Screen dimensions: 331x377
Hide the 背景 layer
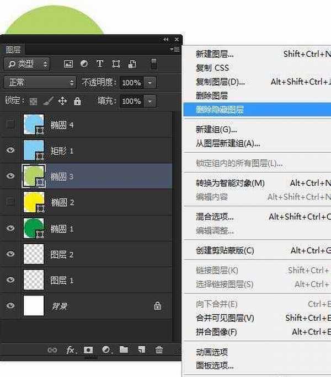10,305
